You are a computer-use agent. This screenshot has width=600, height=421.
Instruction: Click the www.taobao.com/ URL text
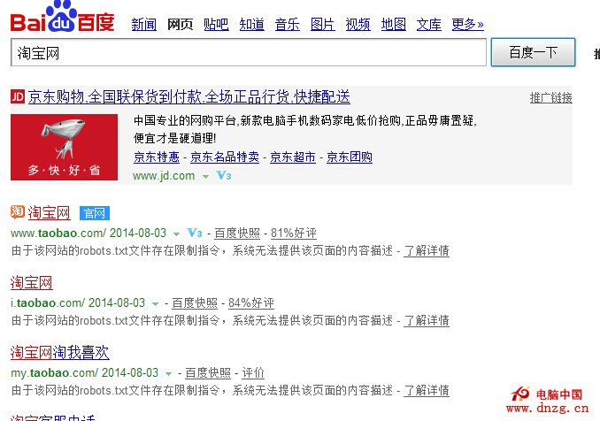tap(58, 233)
